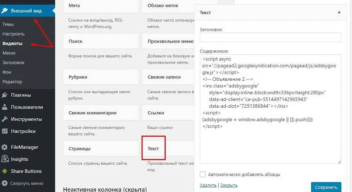Screen dimensions: 352x192
Task: Click the Plugins plug icon
Action: 5,95
